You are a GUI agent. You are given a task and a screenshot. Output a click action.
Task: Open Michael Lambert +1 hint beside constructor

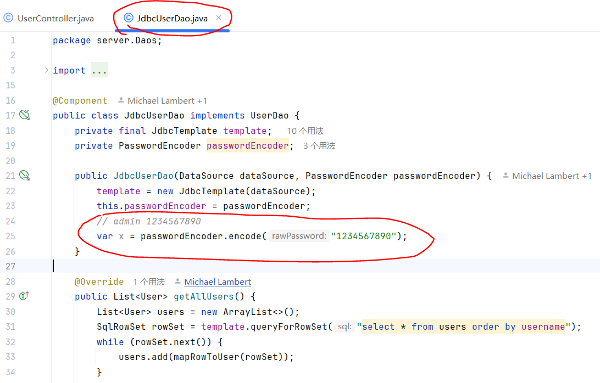click(x=552, y=176)
